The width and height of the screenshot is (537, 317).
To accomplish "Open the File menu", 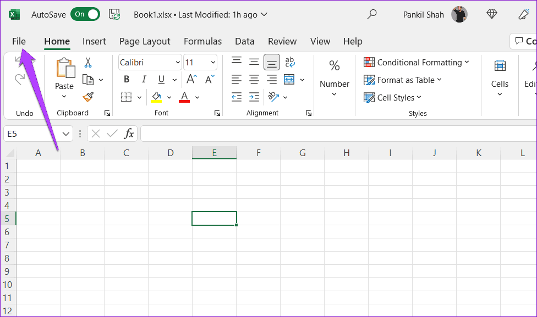I will point(19,41).
